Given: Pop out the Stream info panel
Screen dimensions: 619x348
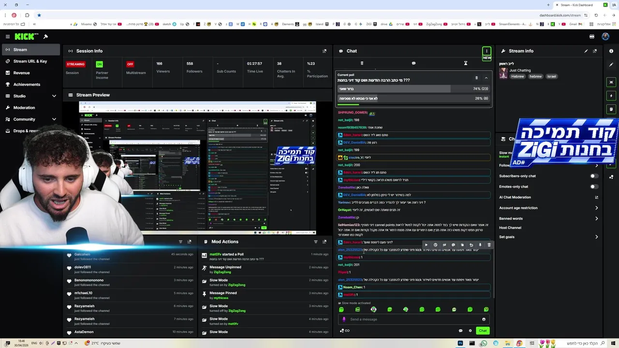Looking at the screenshot, I should click(595, 51).
